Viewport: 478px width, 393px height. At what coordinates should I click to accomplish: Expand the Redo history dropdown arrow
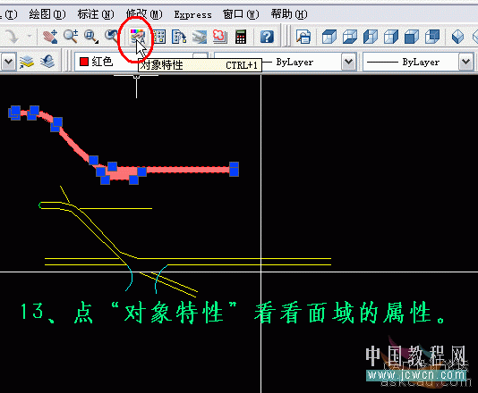pyautogui.click(x=30, y=37)
